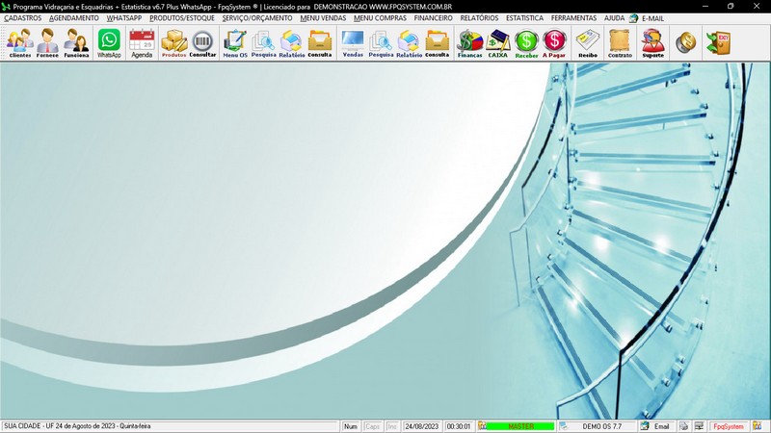The image size is (771, 433).
Task: Click the globe icon beside E-MAIL
Action: click(x=634, y=18)
